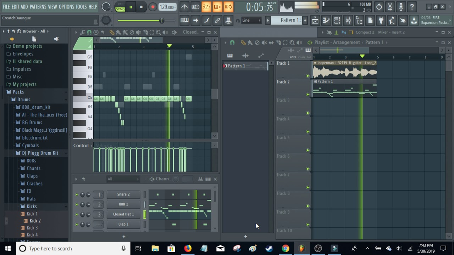
Task: Click the undo history circular arrow icon
Action: click(379, 7)
